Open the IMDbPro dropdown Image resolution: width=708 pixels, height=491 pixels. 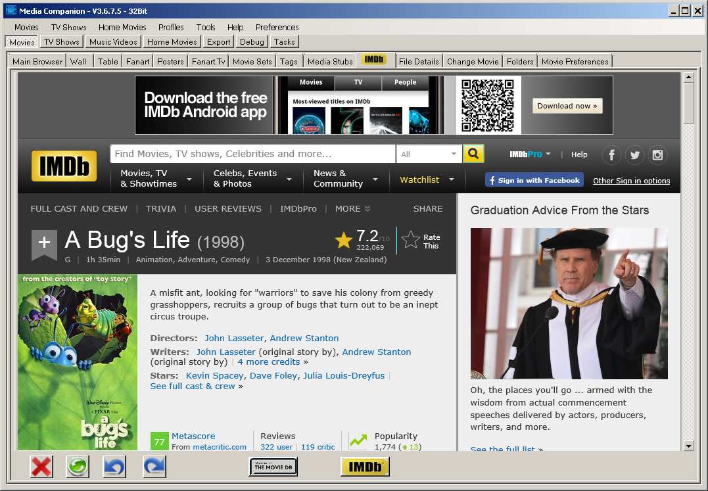click(x=530, y=154)
